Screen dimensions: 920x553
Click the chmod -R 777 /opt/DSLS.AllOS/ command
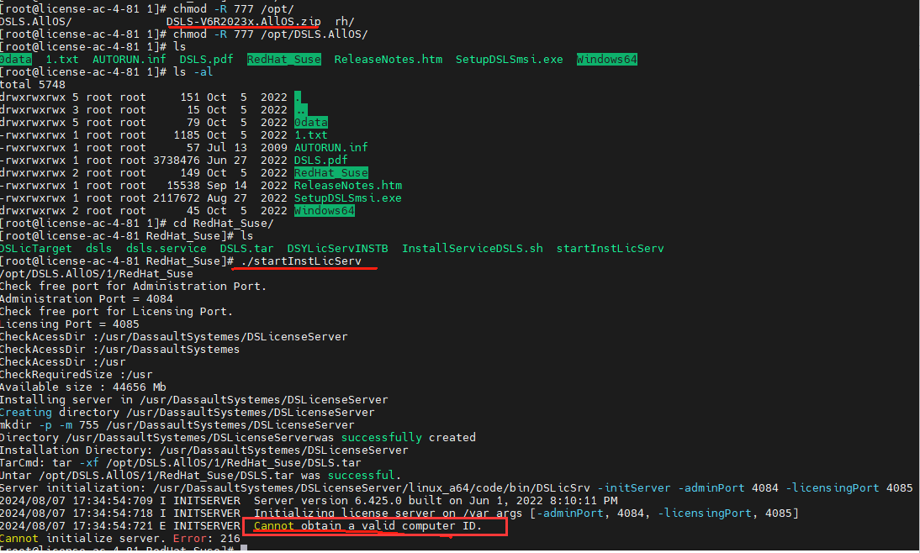(x=271, y=34)
